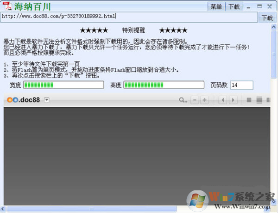Click the doc88 logo
The width and height of the screenshot is (278, 213).
click(24, 100)
